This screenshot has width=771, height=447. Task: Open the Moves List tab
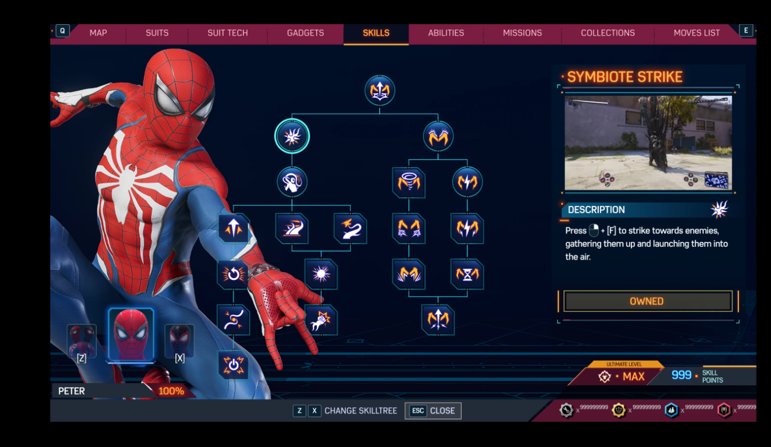[x=696, y=33]
